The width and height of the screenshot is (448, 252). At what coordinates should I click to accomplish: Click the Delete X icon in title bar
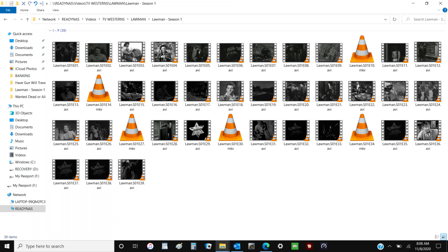pyautogui.click(x=23, y=3)
